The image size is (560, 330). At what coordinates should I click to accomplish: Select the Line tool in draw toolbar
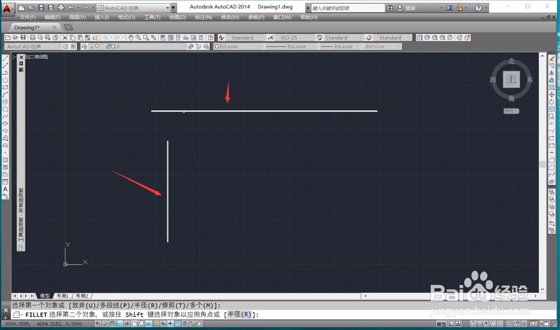(x=6, y=58)
